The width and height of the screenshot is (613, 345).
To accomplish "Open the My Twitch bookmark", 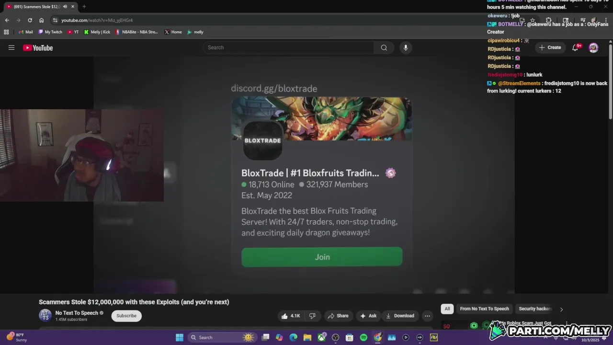I will pyautogui.click(x=50, y=32).
